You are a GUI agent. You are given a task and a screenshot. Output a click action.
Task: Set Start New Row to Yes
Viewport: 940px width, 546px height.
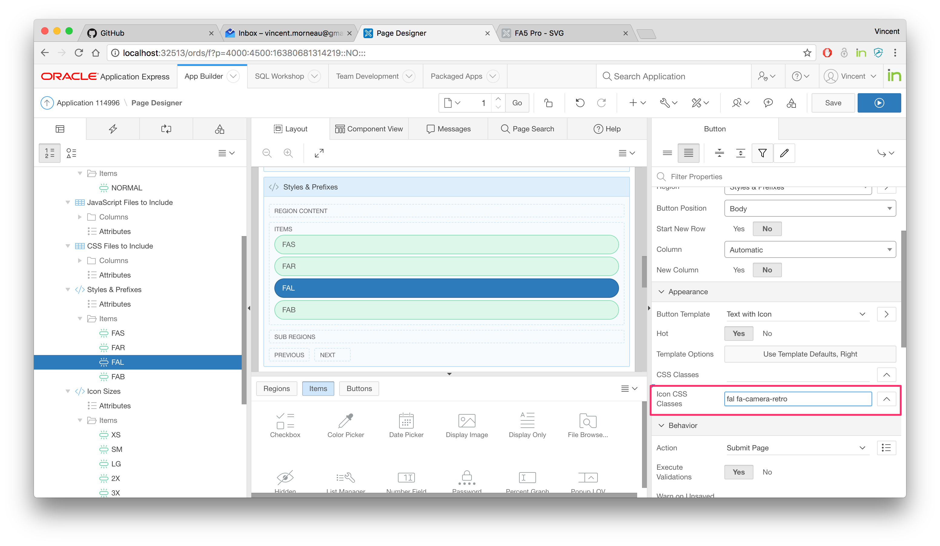[x=738, y=229]
